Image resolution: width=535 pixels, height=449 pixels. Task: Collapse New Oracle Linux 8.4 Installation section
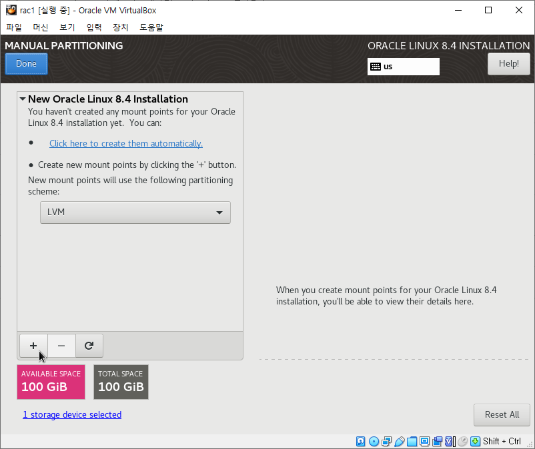point(23,99)
